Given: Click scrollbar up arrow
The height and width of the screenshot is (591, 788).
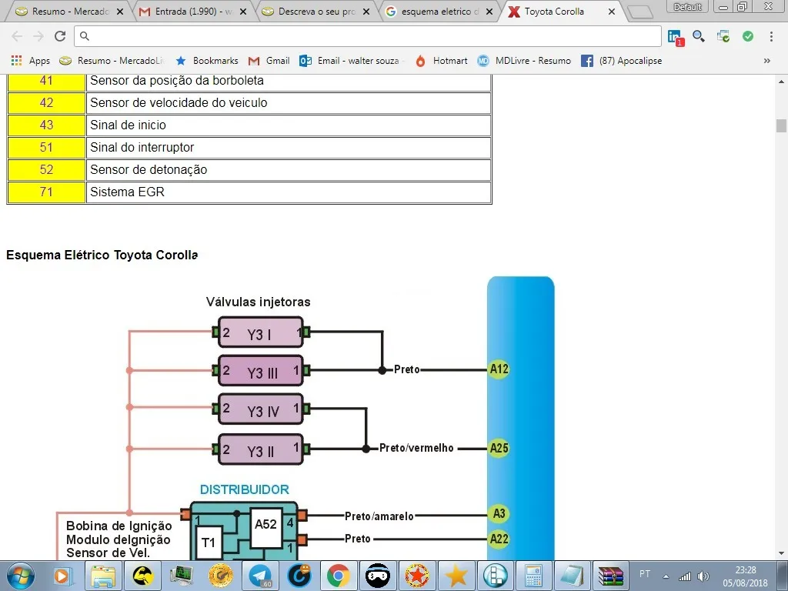Looking at the screenshot, I should click(x=781, y=82).
